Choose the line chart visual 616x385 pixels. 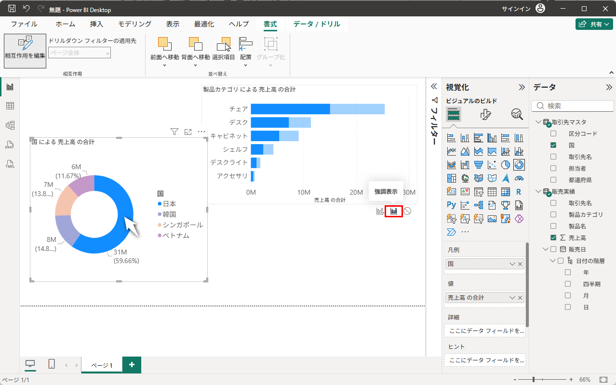coord(452,151)
